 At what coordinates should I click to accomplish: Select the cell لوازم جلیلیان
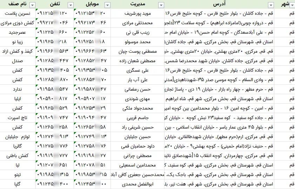pyautogui.click(x=18, y=137)
